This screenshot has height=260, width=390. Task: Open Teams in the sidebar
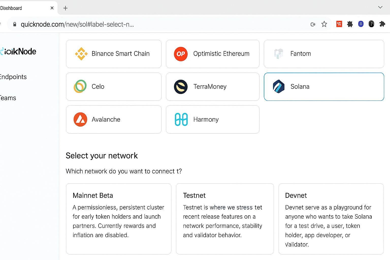point(8,98)
